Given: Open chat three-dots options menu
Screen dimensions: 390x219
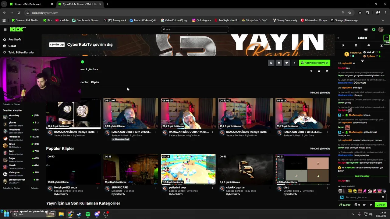Looking at the screenshot, I should click(x=387, y=38).
